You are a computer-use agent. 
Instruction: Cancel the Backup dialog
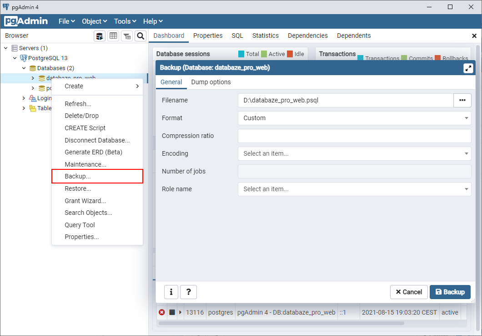(x=408, y=292)
